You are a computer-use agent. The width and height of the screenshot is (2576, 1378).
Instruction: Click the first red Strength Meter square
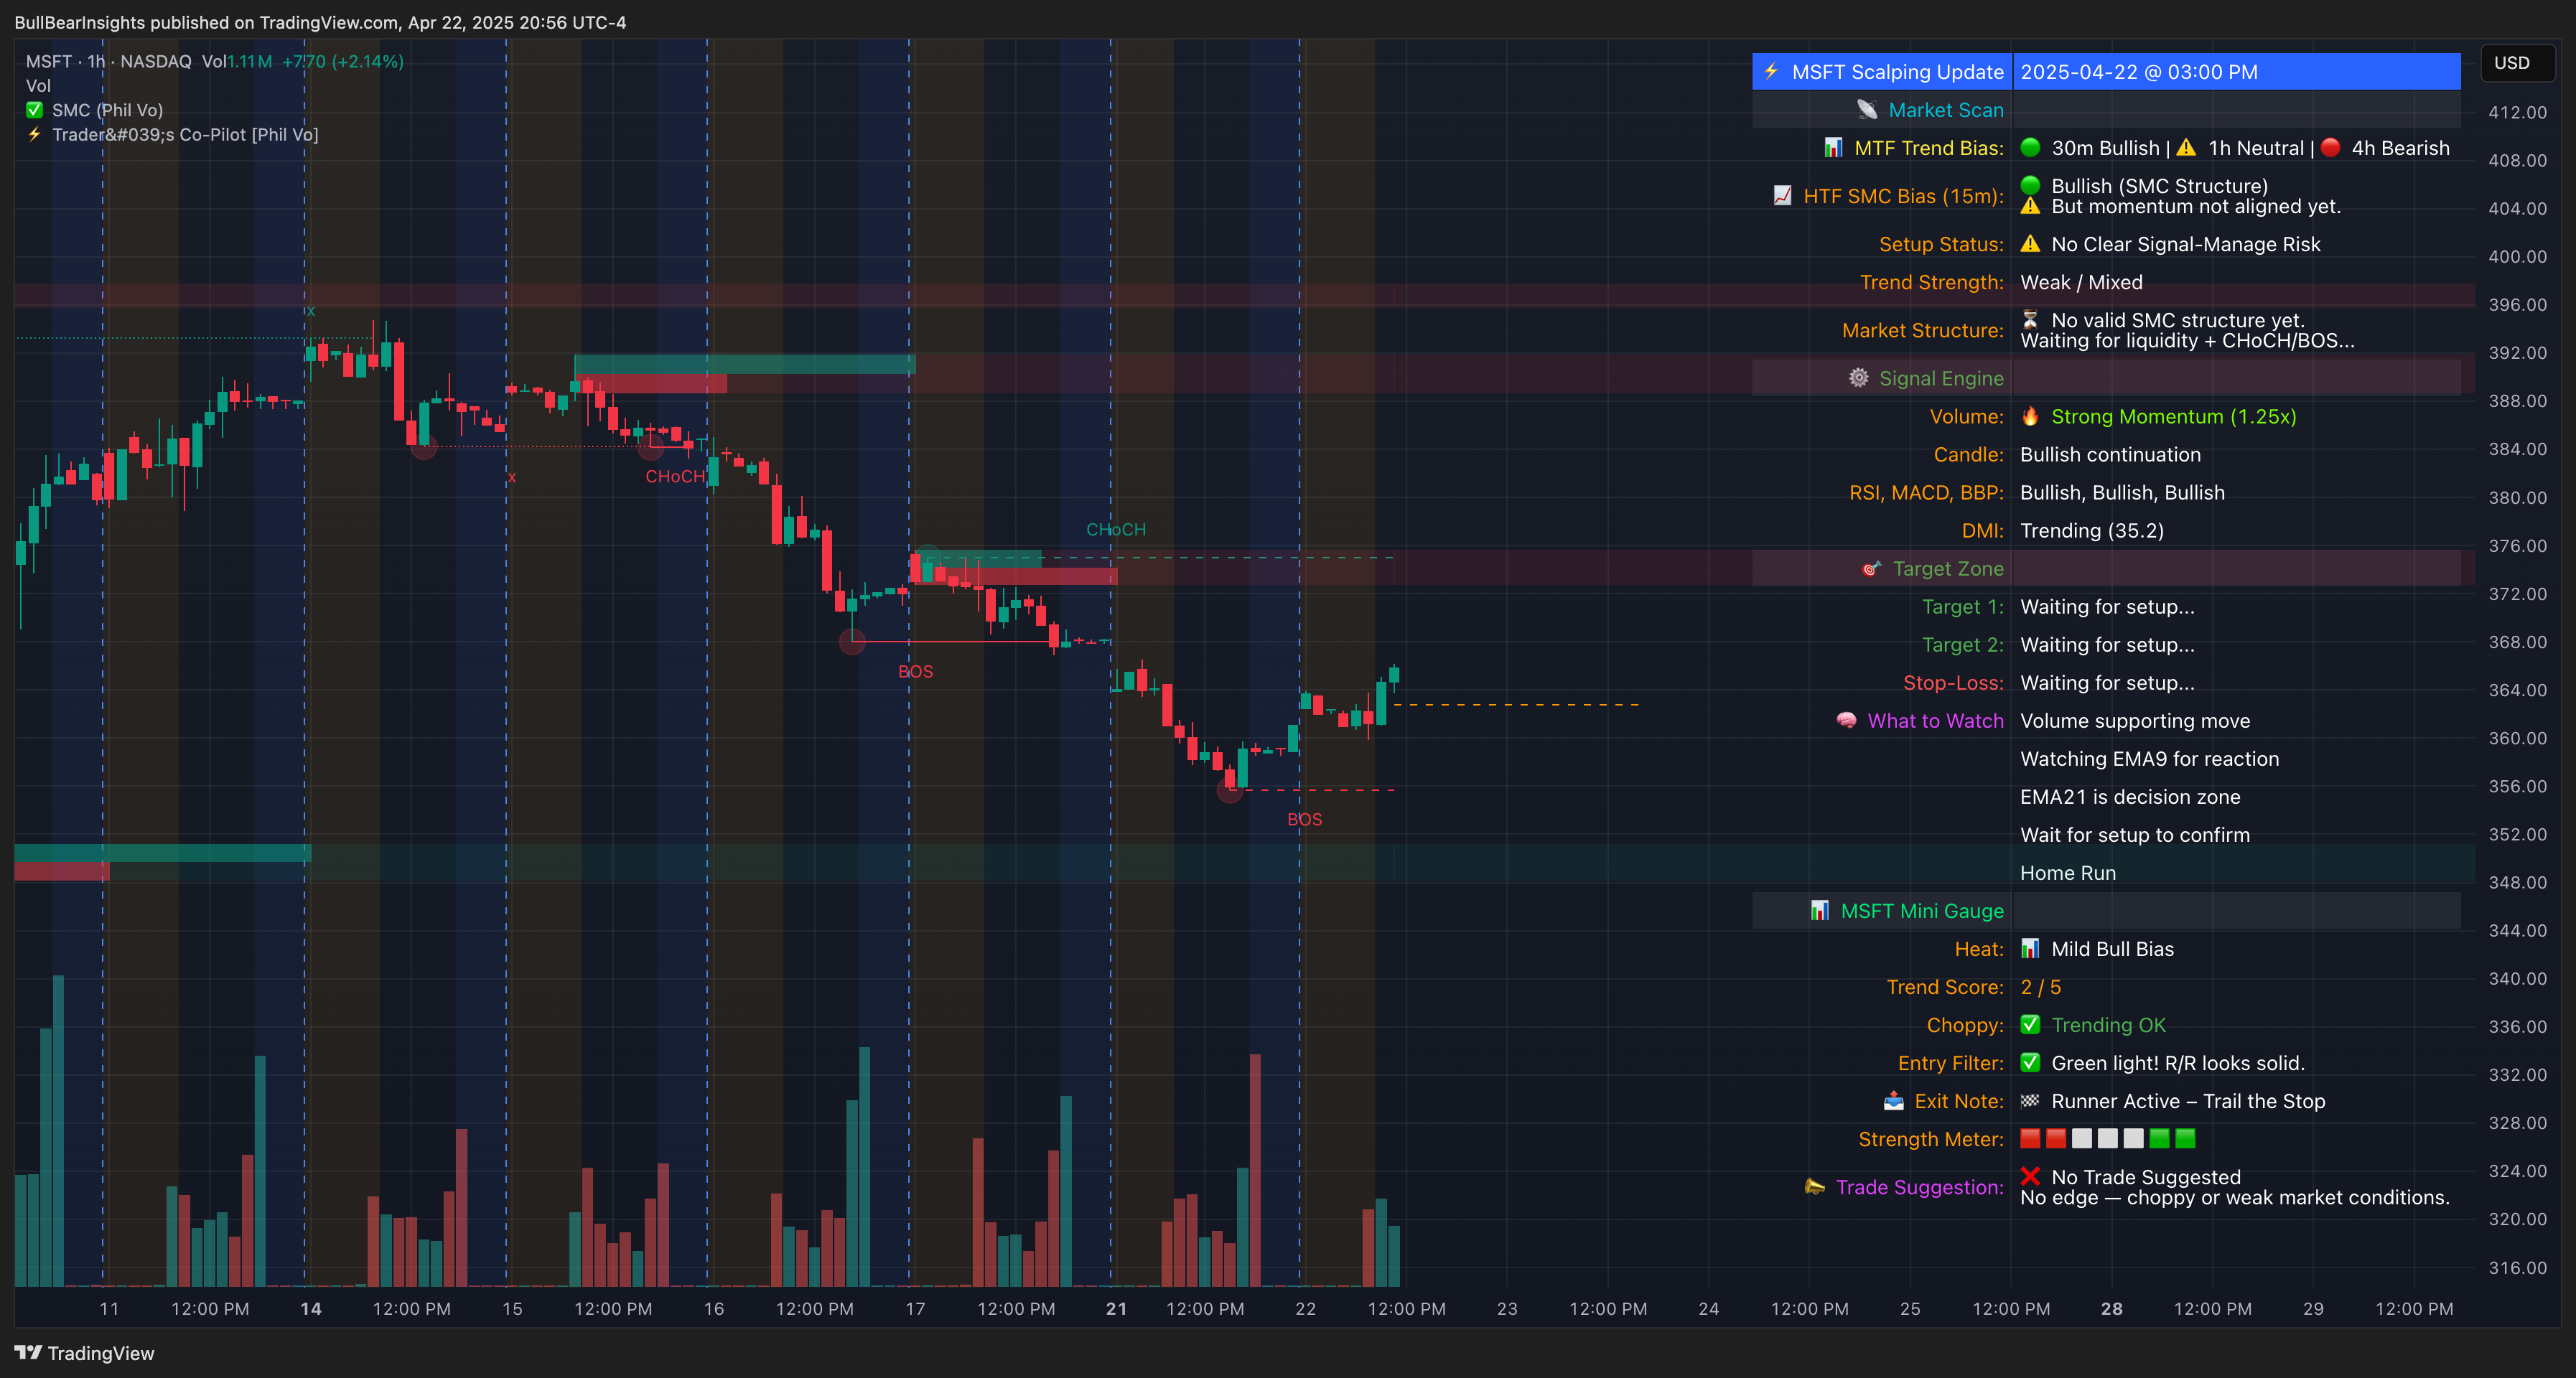pyautogui.click(x=2030, y=1138)
